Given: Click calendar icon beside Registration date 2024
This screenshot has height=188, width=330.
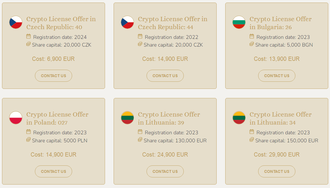Looking at the screenshot, I should coord(28,36).
